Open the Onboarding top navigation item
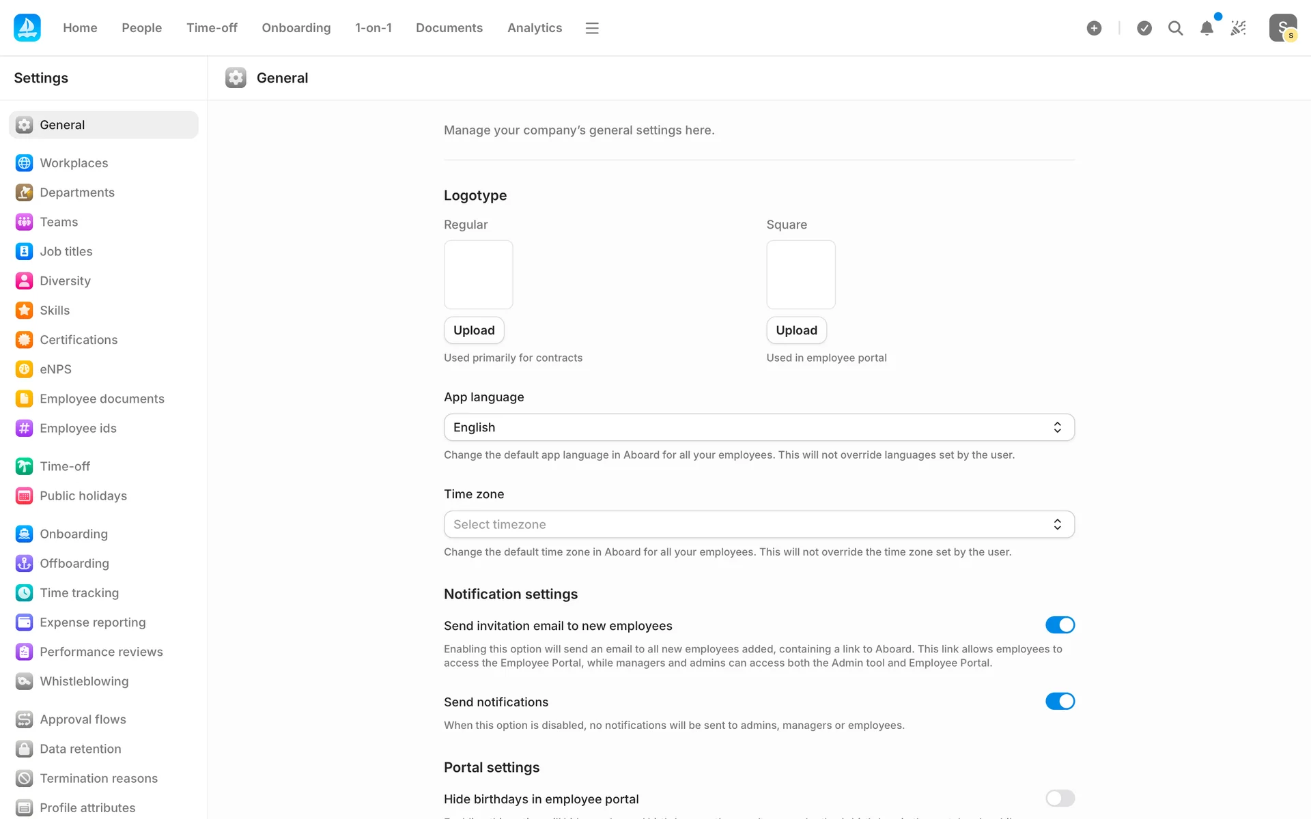Image resolution: width=1311 pixels, height=819 pixels. coord(296,28)
